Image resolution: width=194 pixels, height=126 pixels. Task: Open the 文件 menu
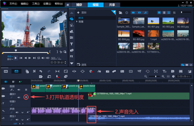13,4
